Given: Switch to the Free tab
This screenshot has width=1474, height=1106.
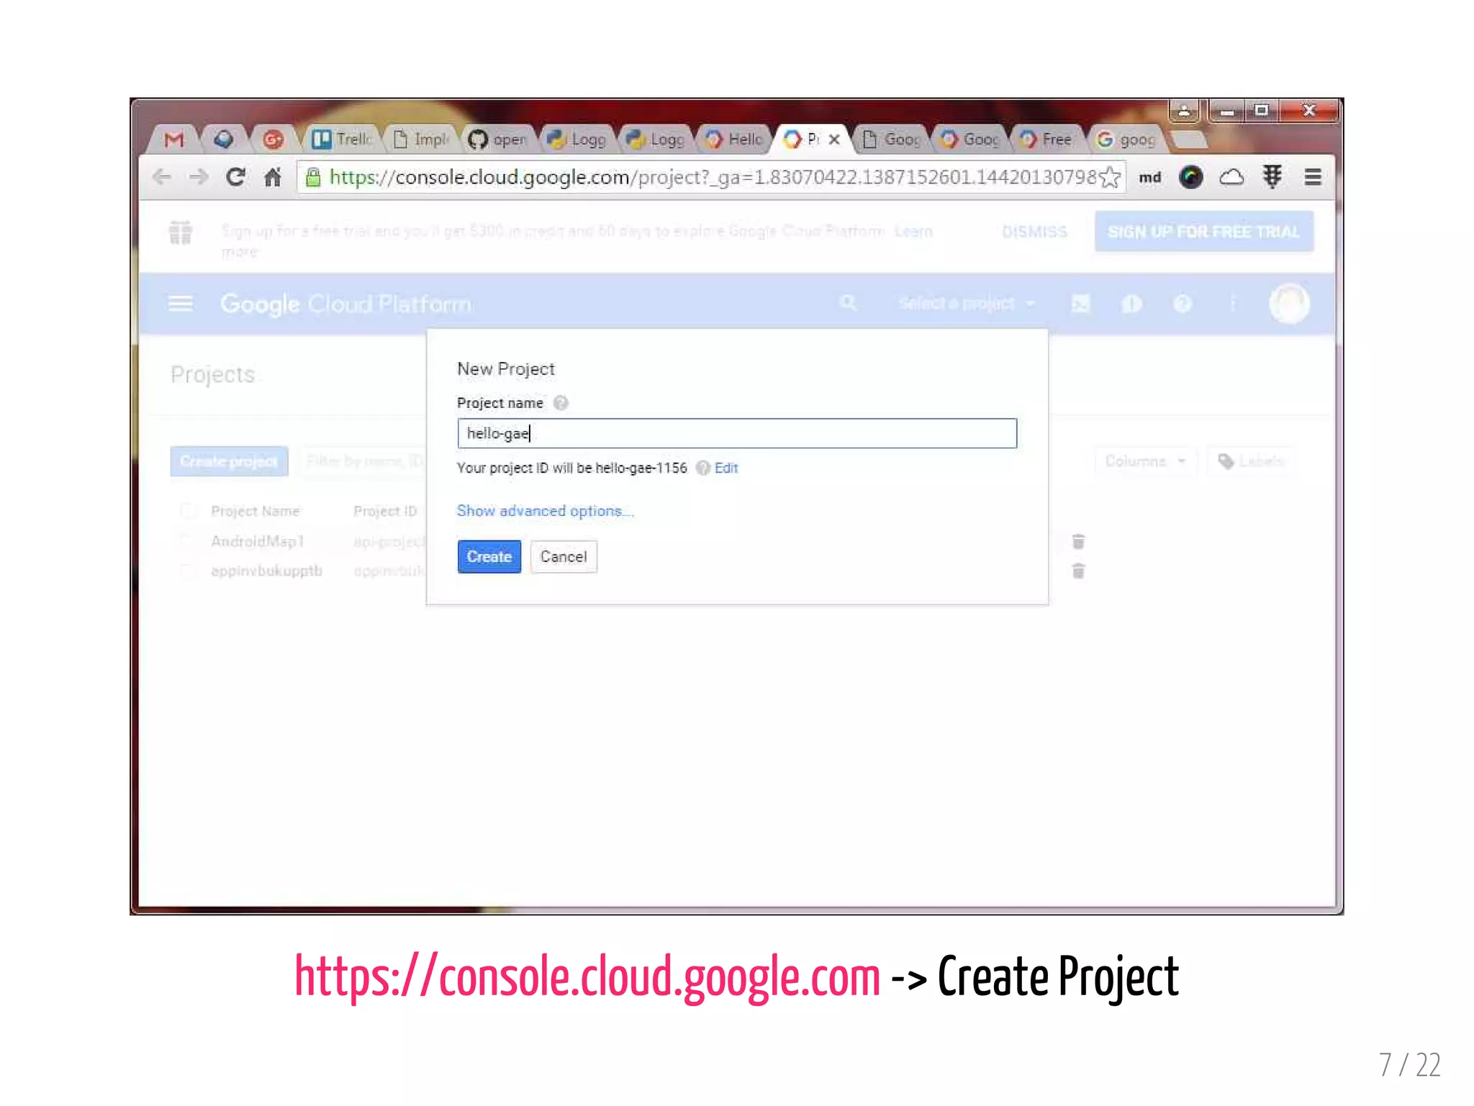Looking at the screenshot, I should pyautogui.click(x=1048, y=139).
